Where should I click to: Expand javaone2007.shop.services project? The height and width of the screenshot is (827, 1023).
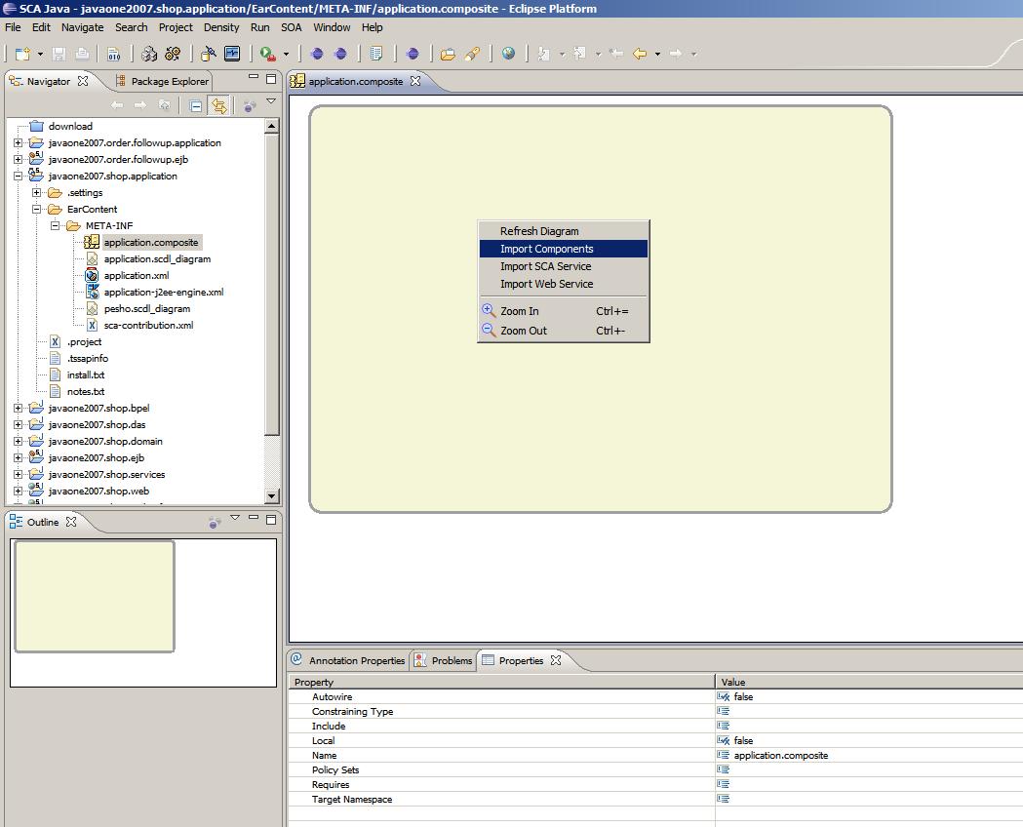19,475
